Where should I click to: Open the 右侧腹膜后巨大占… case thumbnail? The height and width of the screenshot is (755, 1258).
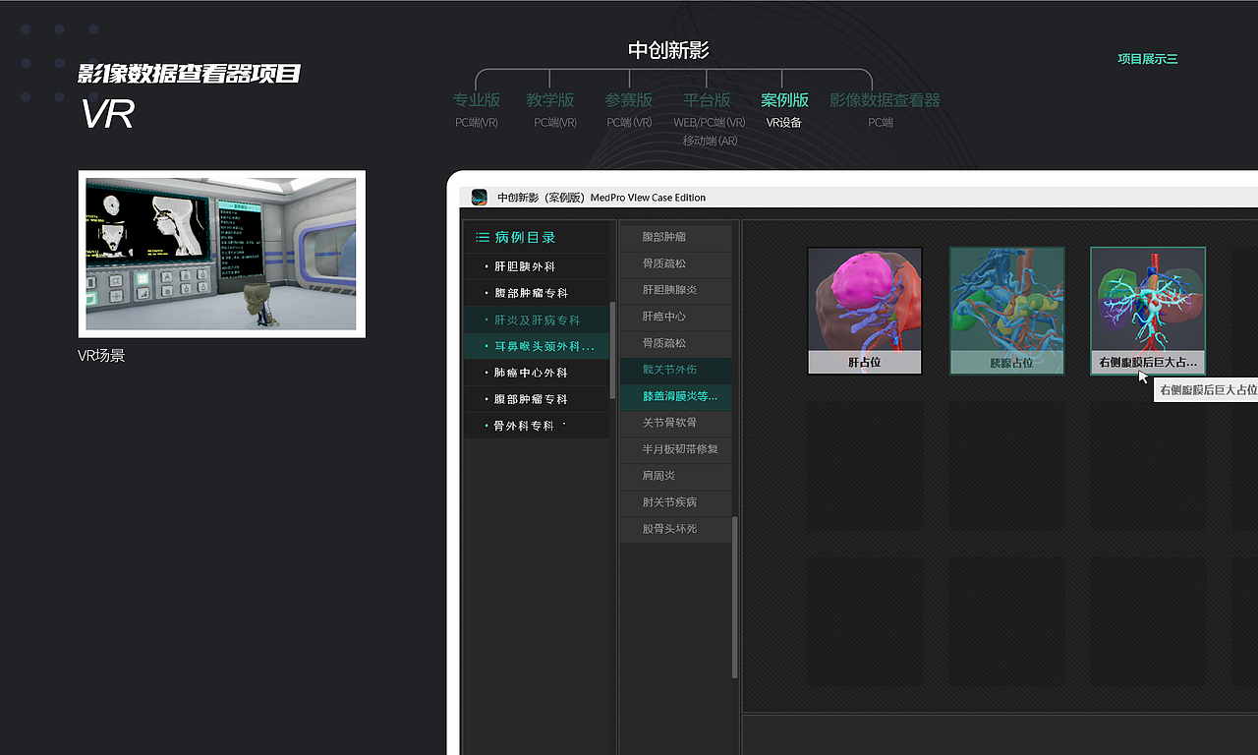point(1148,311)
